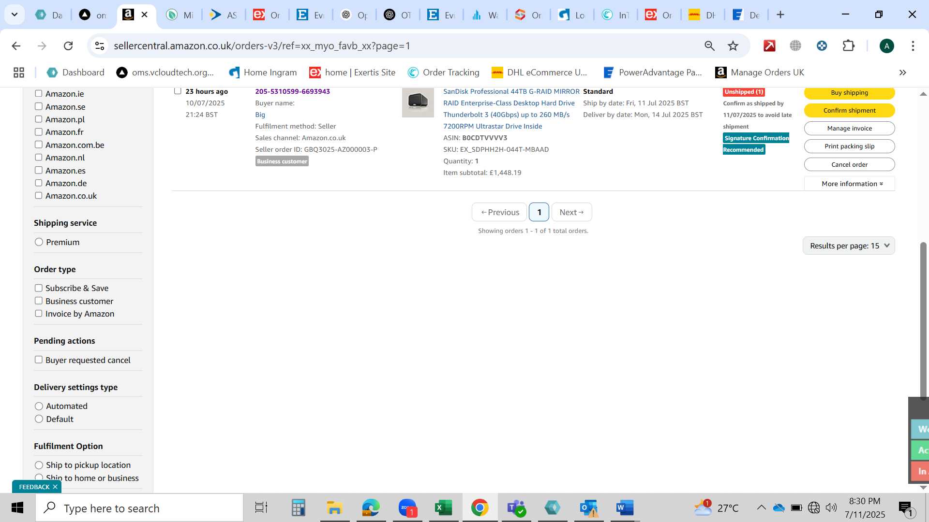This screenshot has height=522, width=929.
Task: Open Outlook from taskbar
Action: (589, 508)
